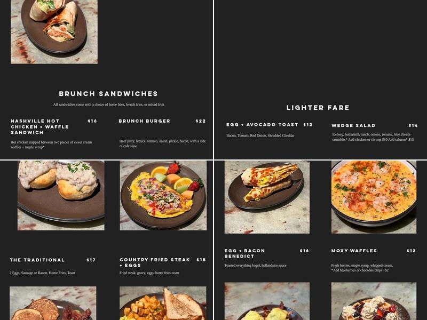The width and height of the screenshot is (427, 320).
Task: Click the Lighter Fare heading
Action: [x=318, y=108]
